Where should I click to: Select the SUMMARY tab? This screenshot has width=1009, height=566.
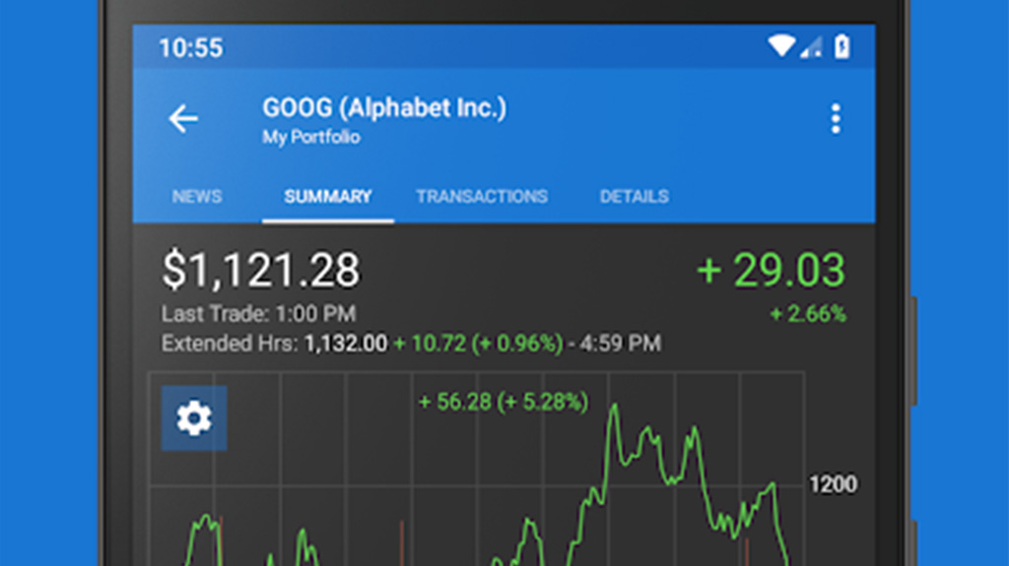click(328, 196)
